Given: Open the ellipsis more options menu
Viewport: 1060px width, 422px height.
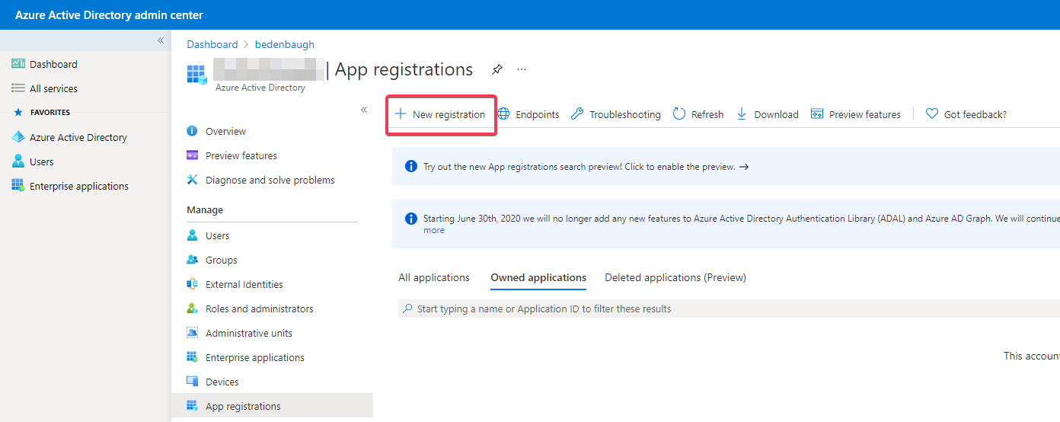Looking at the screenshot, I should 522,69.
